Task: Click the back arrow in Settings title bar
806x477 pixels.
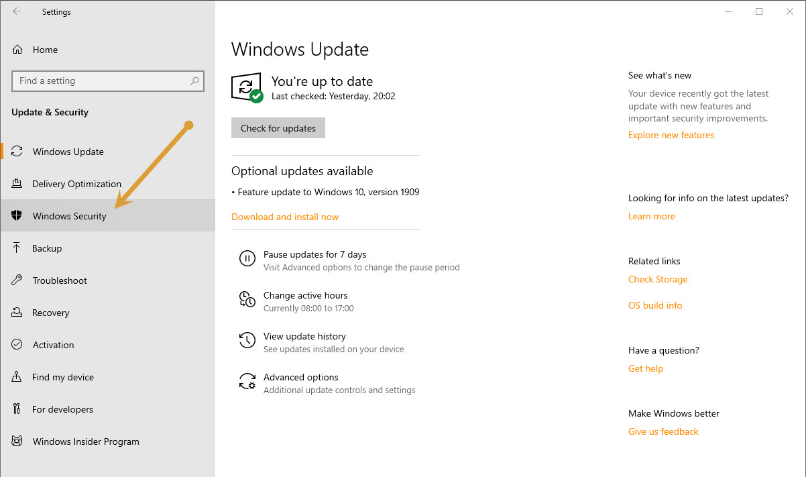Action: 17,11
